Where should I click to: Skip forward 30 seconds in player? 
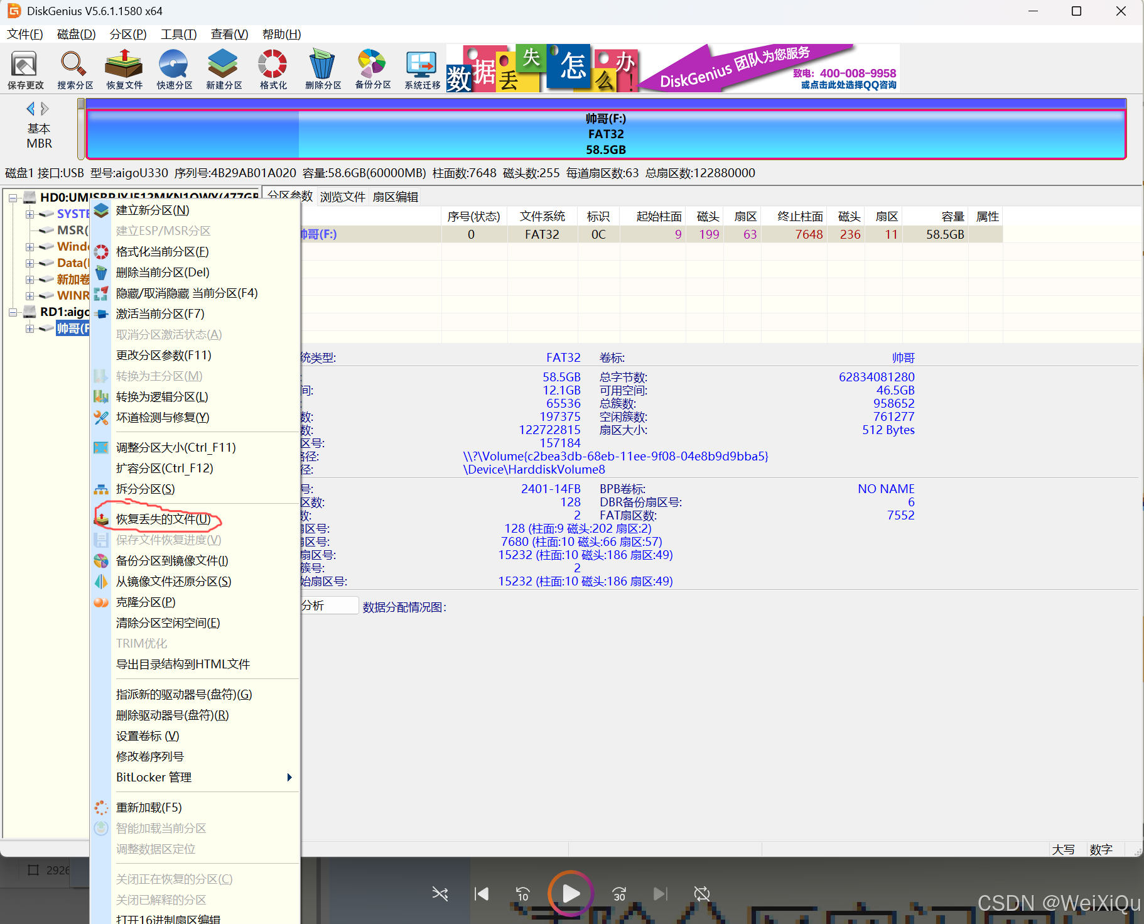click(619, 893)
